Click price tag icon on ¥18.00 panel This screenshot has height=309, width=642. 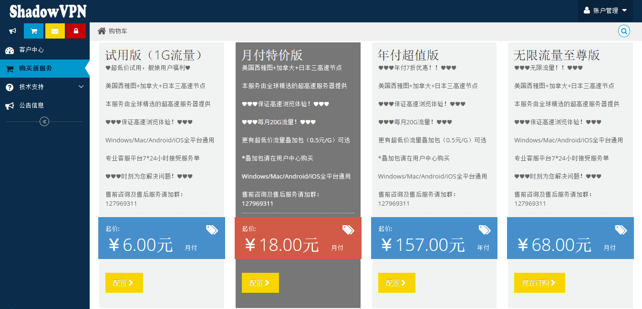coord(348,230)
